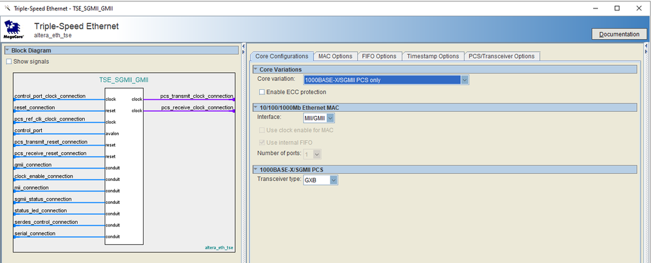Screen dimensions: 652x263
Task: Collapse the 10/100/1000Mb Ethernet MAC section
Action: [255, 107]
